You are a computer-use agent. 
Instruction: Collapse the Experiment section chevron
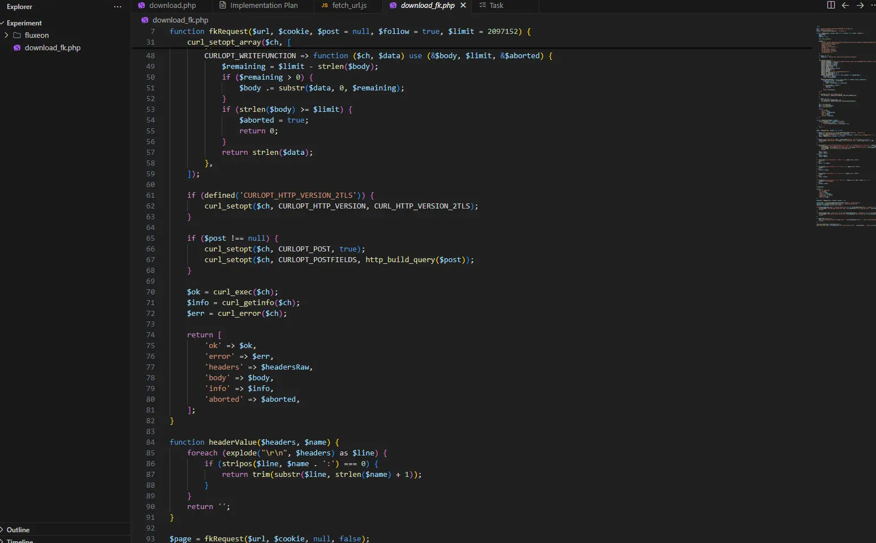click(x=2, y=23)
